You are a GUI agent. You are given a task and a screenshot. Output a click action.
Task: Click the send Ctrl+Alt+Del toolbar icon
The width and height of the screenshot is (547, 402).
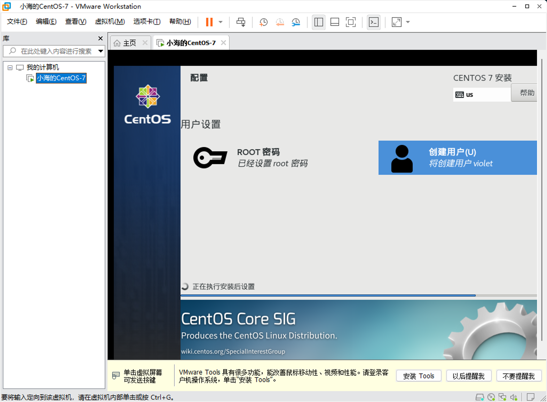241,22
